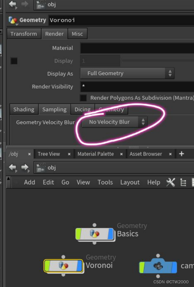The image size is (194, 287).
Task: Open the Edit menu
Action: pos(48,182)
